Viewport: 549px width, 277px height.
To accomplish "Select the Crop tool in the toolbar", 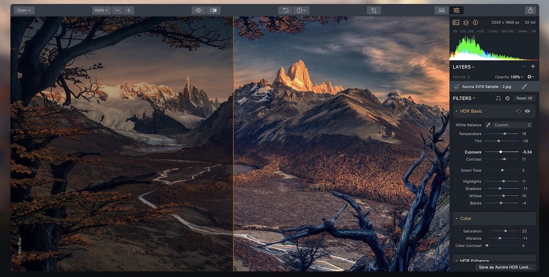I will click(x=374, y=10).
